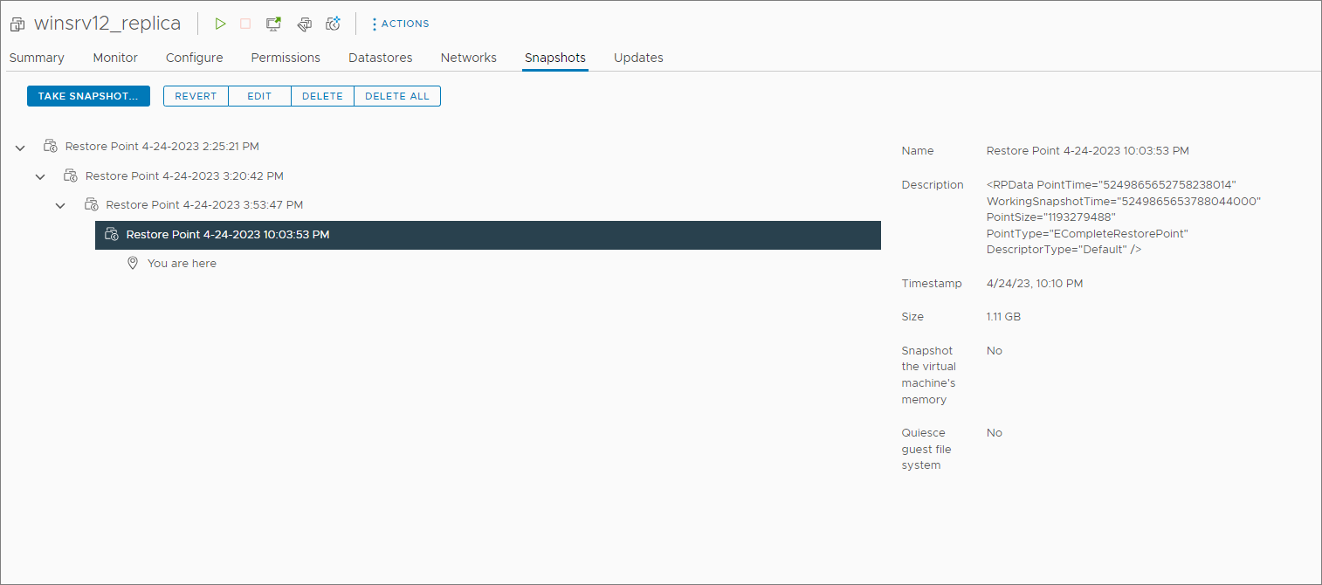1322x585 pixels.
Task: Click the Quiesce guest file system label
Action: [926, 449]
